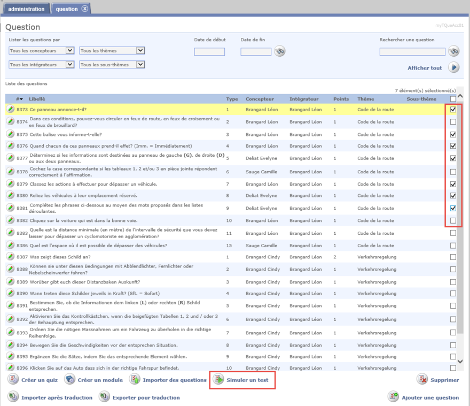Click Exporter pour traduction link
This screenshot has height=406, width=470.
(x=146, y=397)
